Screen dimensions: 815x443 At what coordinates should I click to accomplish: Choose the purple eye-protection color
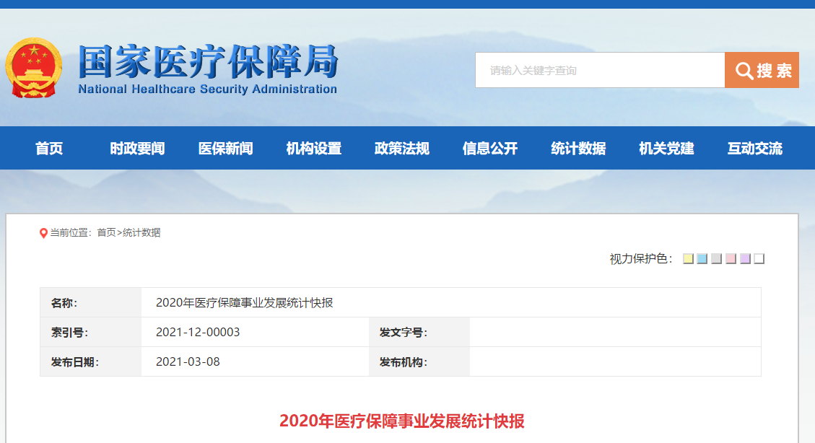click(x=746, y=258)
